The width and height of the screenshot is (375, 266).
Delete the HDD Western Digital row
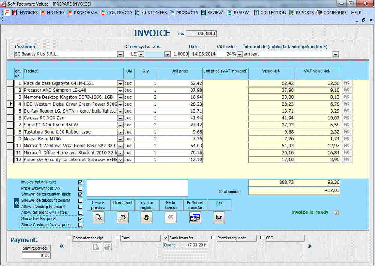click(347, 104)
